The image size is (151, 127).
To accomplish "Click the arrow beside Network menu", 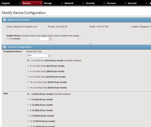I will click(x=83, y=3).
